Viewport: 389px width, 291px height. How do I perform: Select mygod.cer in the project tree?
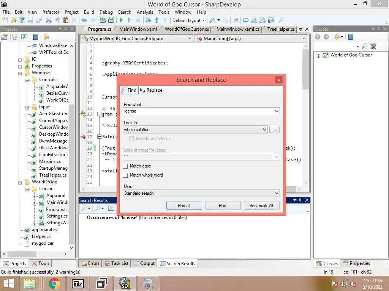tap(43, 243)
